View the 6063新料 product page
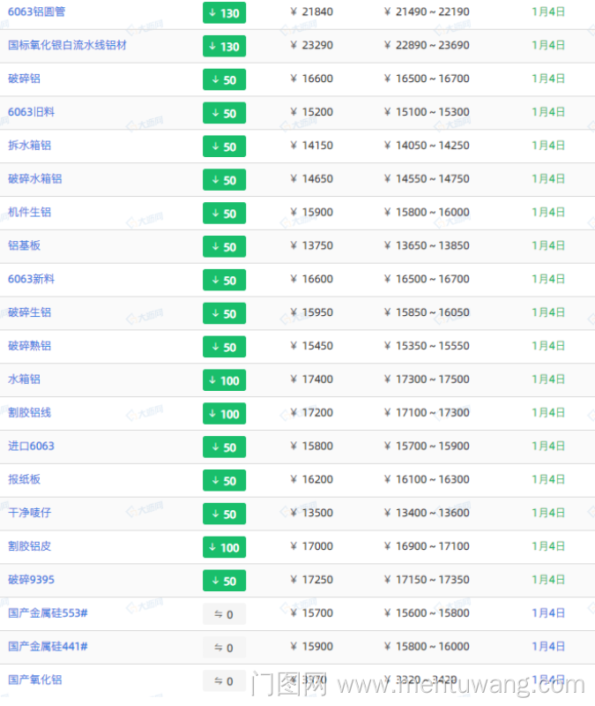Image resolution: width=595 pixels, height=706 pixels. 31,279
